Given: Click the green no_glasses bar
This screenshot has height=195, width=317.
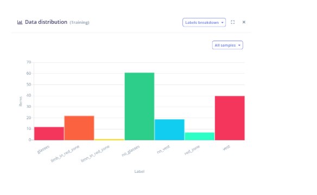Looking at the screenshot, I should [x=140, y=107].
